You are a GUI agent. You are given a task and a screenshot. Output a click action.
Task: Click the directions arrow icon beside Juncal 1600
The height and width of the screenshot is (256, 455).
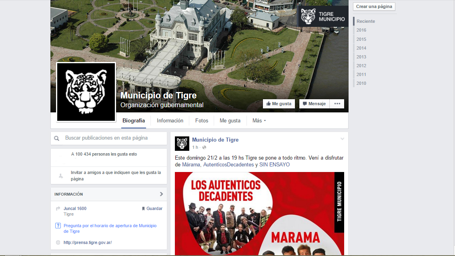click(58, 208)
